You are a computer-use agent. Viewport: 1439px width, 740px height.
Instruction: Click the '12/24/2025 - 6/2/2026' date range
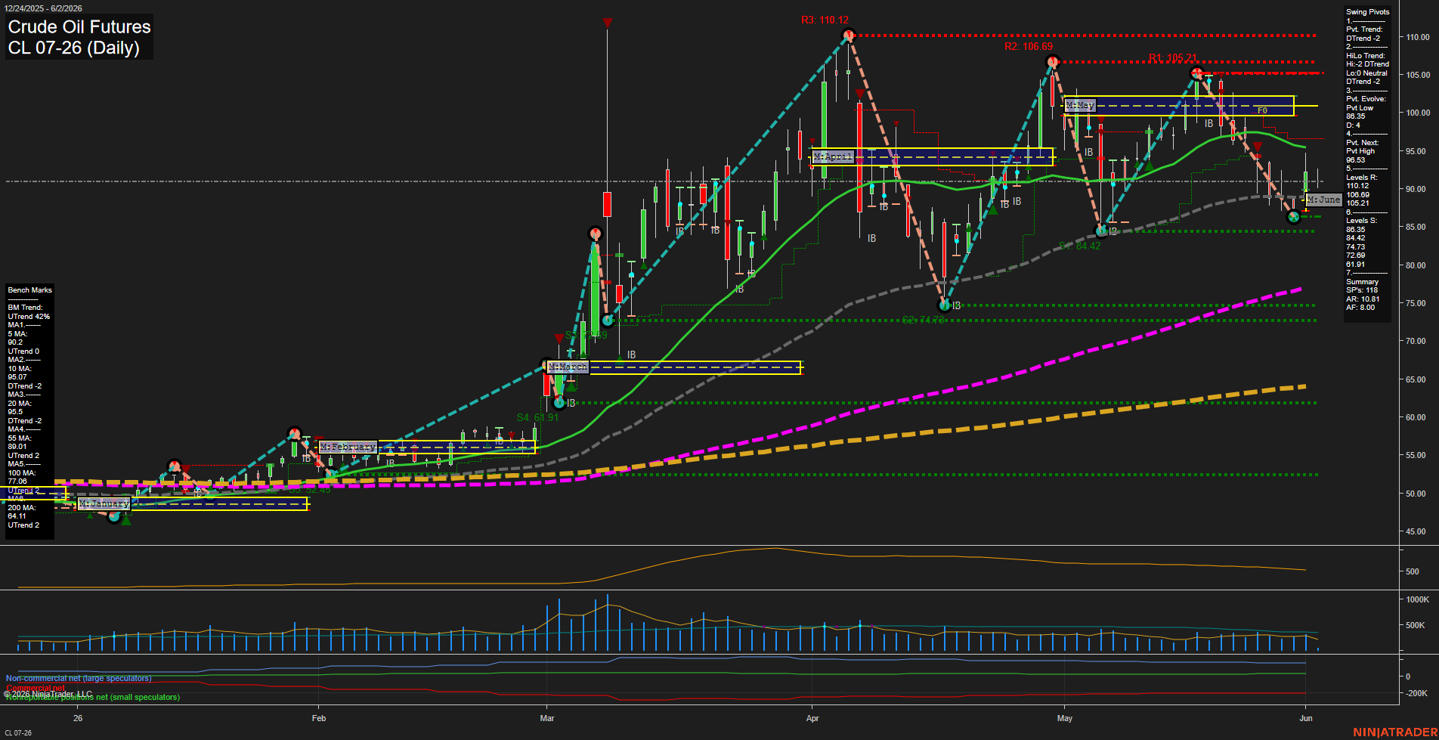coord(42,8)
